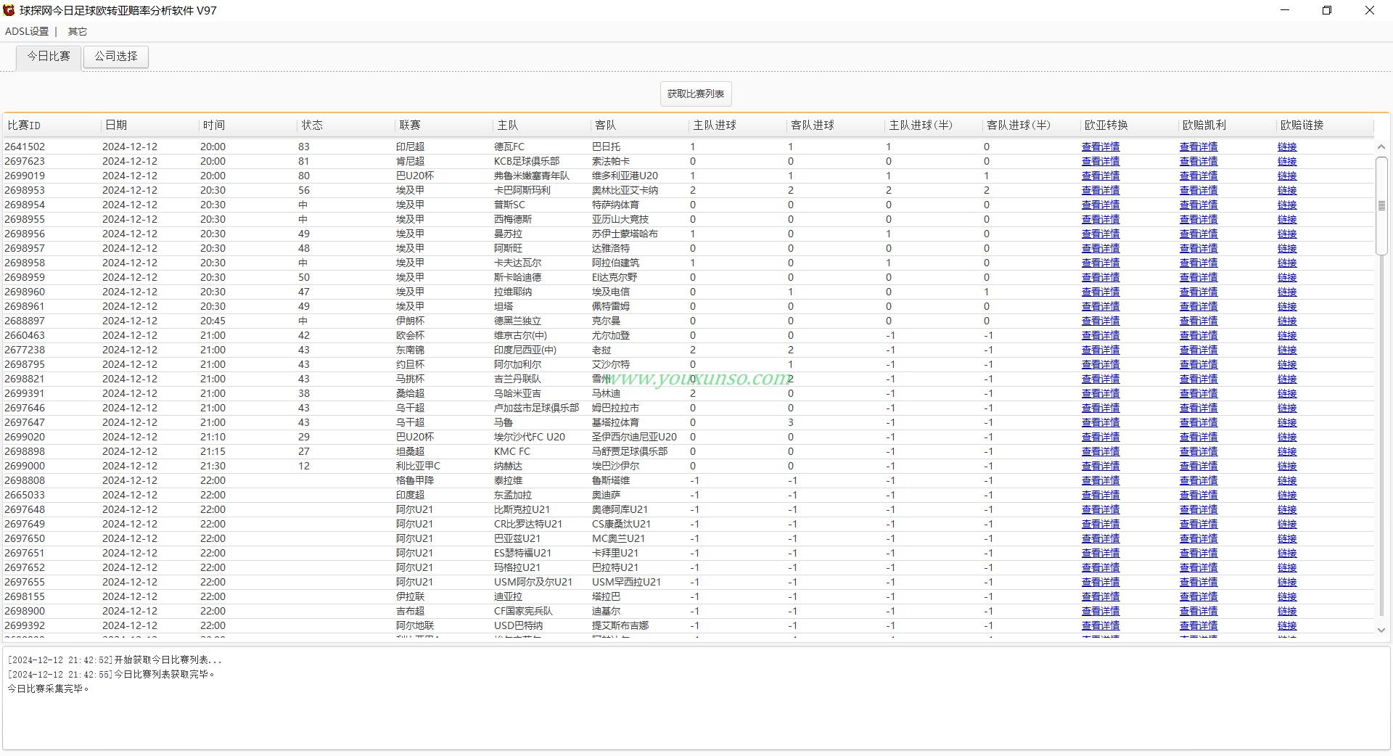1393x756 pixels.
Task: Click the 状态 column header
Action: click(x=345, y=126)
